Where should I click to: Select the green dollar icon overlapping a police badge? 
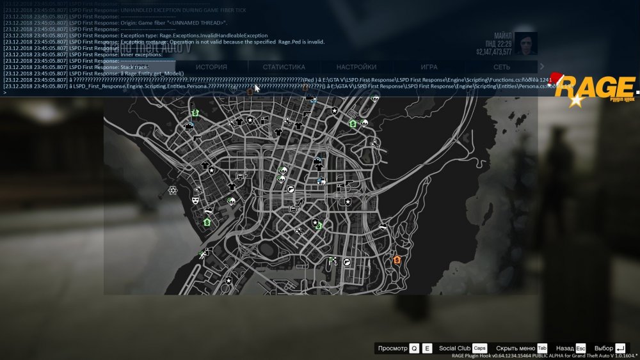(x=319, y=225)
